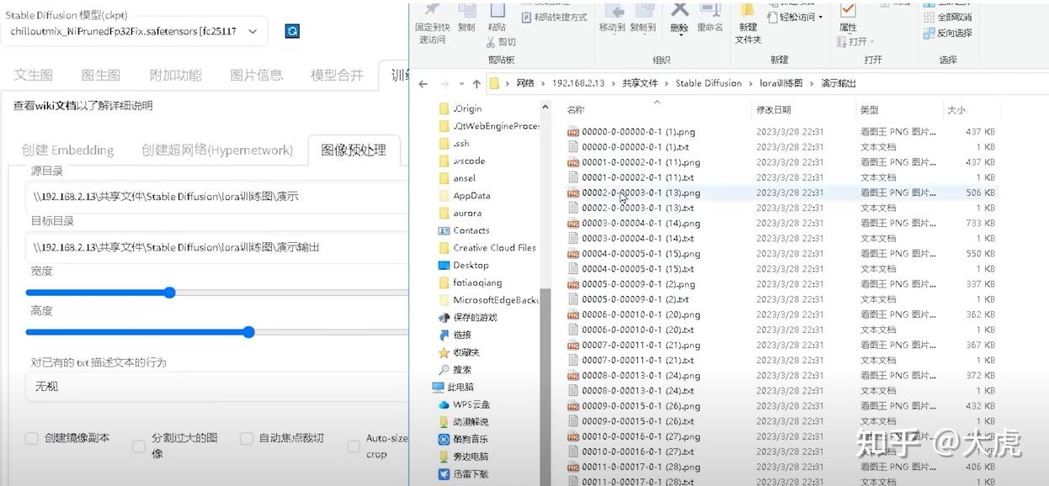Click the back navigation arrow in Explorer

pos(422,83)
